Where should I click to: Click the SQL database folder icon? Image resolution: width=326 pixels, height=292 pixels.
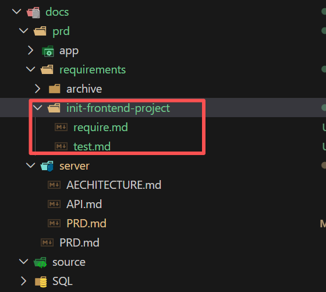pos(41,282)
